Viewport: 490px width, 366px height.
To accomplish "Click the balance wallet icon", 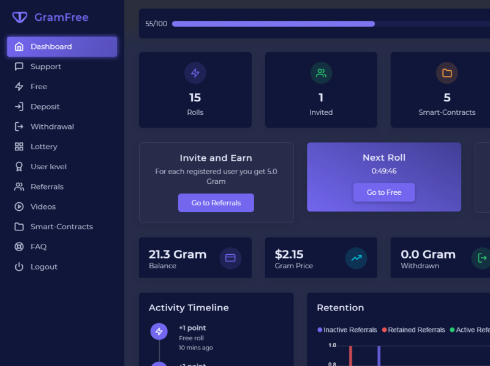I will [231, 258].
